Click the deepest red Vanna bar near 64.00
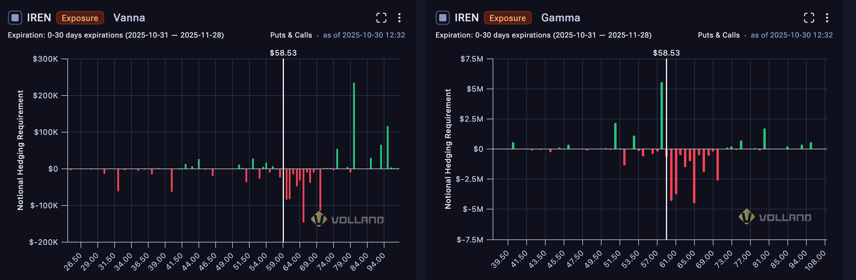Image resolution: width=856 pixels, height=280 pixels. [303, 195]
